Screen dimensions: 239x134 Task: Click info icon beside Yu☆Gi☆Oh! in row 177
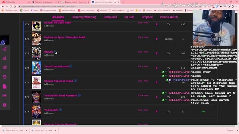click(x=60, y=110)
